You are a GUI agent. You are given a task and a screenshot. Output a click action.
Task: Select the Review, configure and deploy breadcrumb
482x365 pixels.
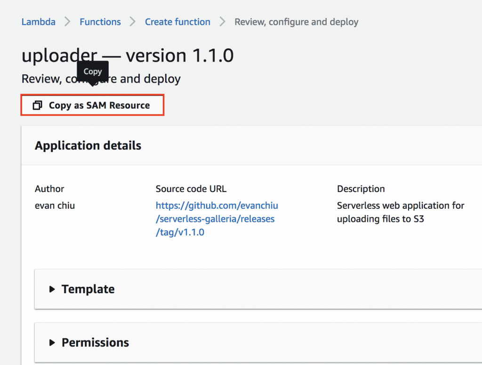296,22
